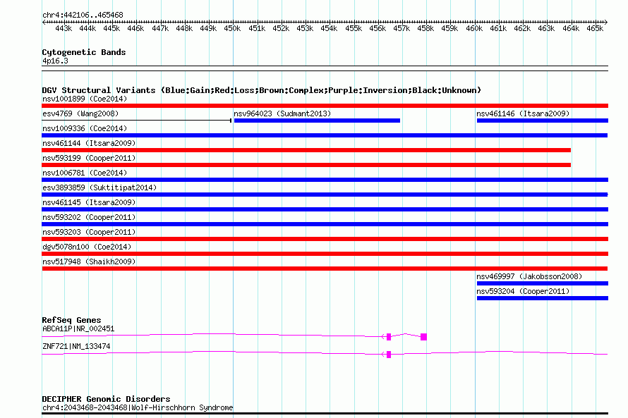
Task: Click the rightmost magenta exon of ABCA11P
Action: click(423, 337)
